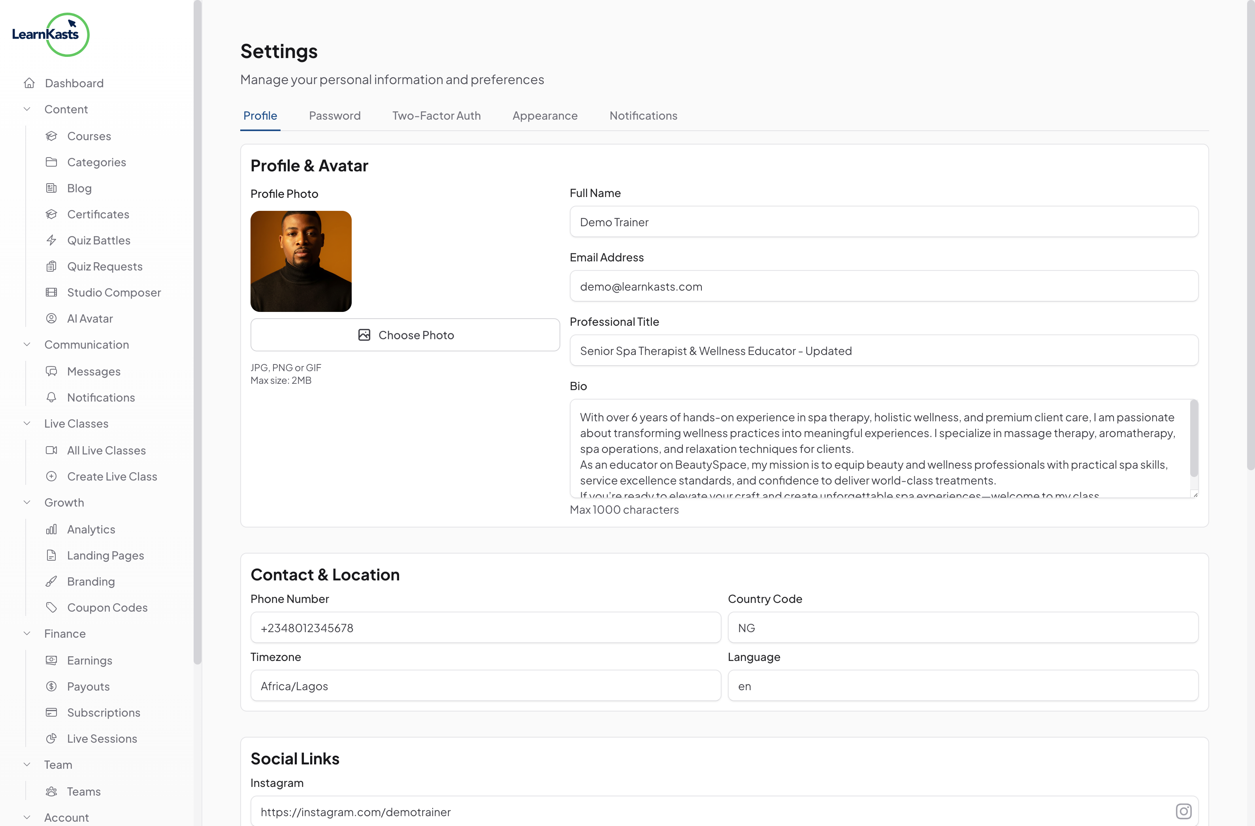Collapse the Finance section chevron
Viewport: 1255px width, 826px height.
[27, 633]
